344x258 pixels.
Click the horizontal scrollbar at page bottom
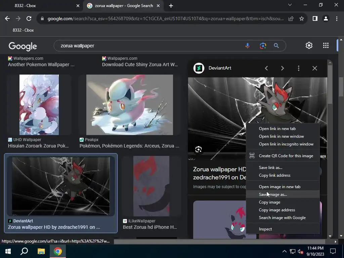coord(219,242)
